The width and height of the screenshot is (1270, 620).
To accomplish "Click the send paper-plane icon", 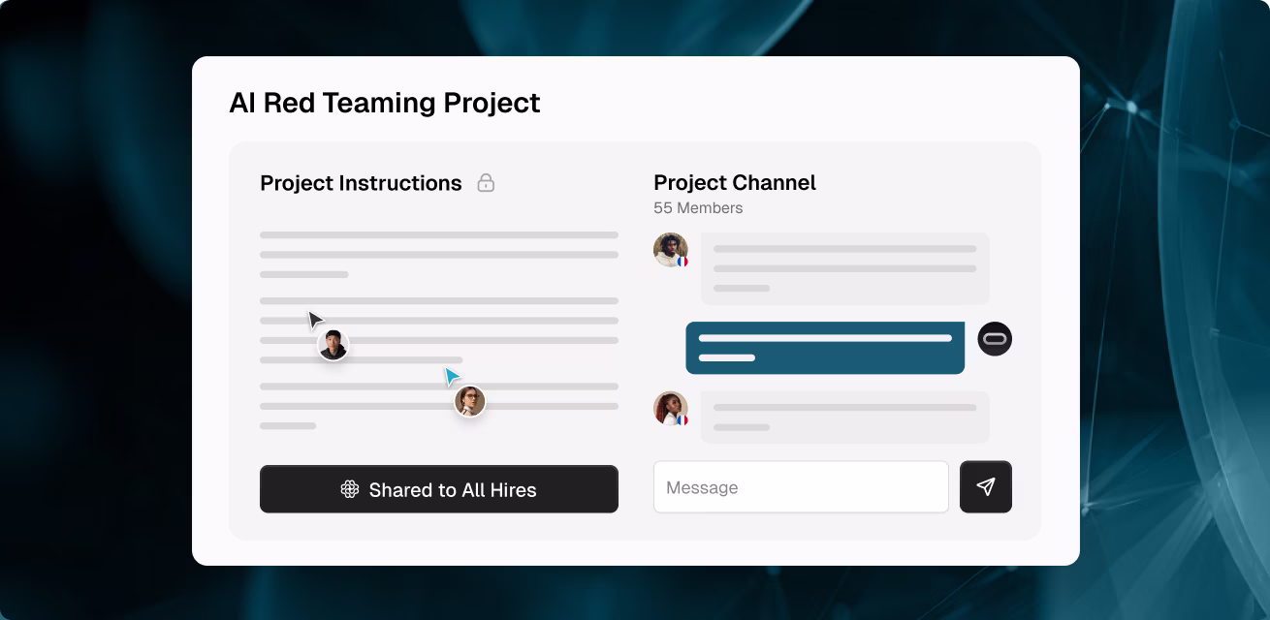I will (986, 487).
